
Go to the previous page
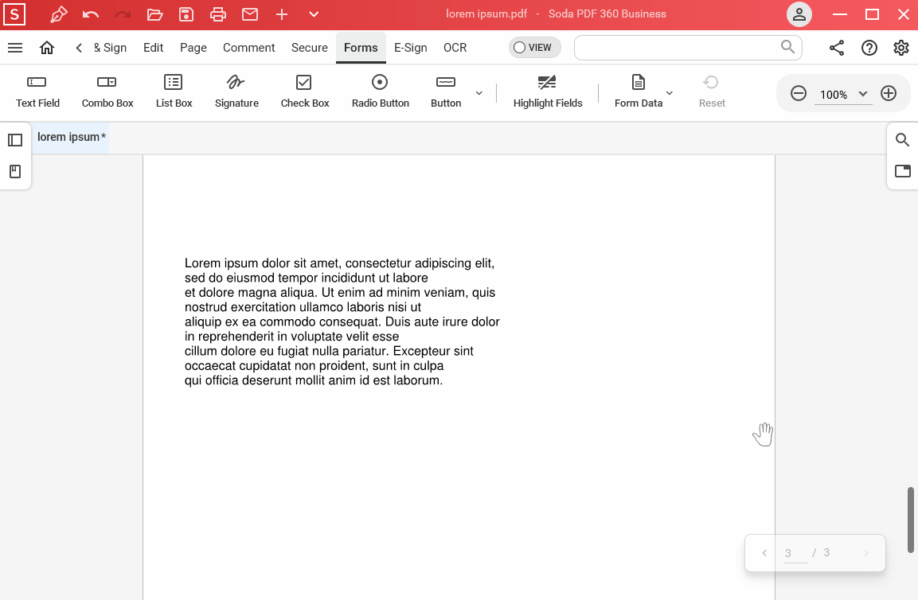[x=764, y=552]
